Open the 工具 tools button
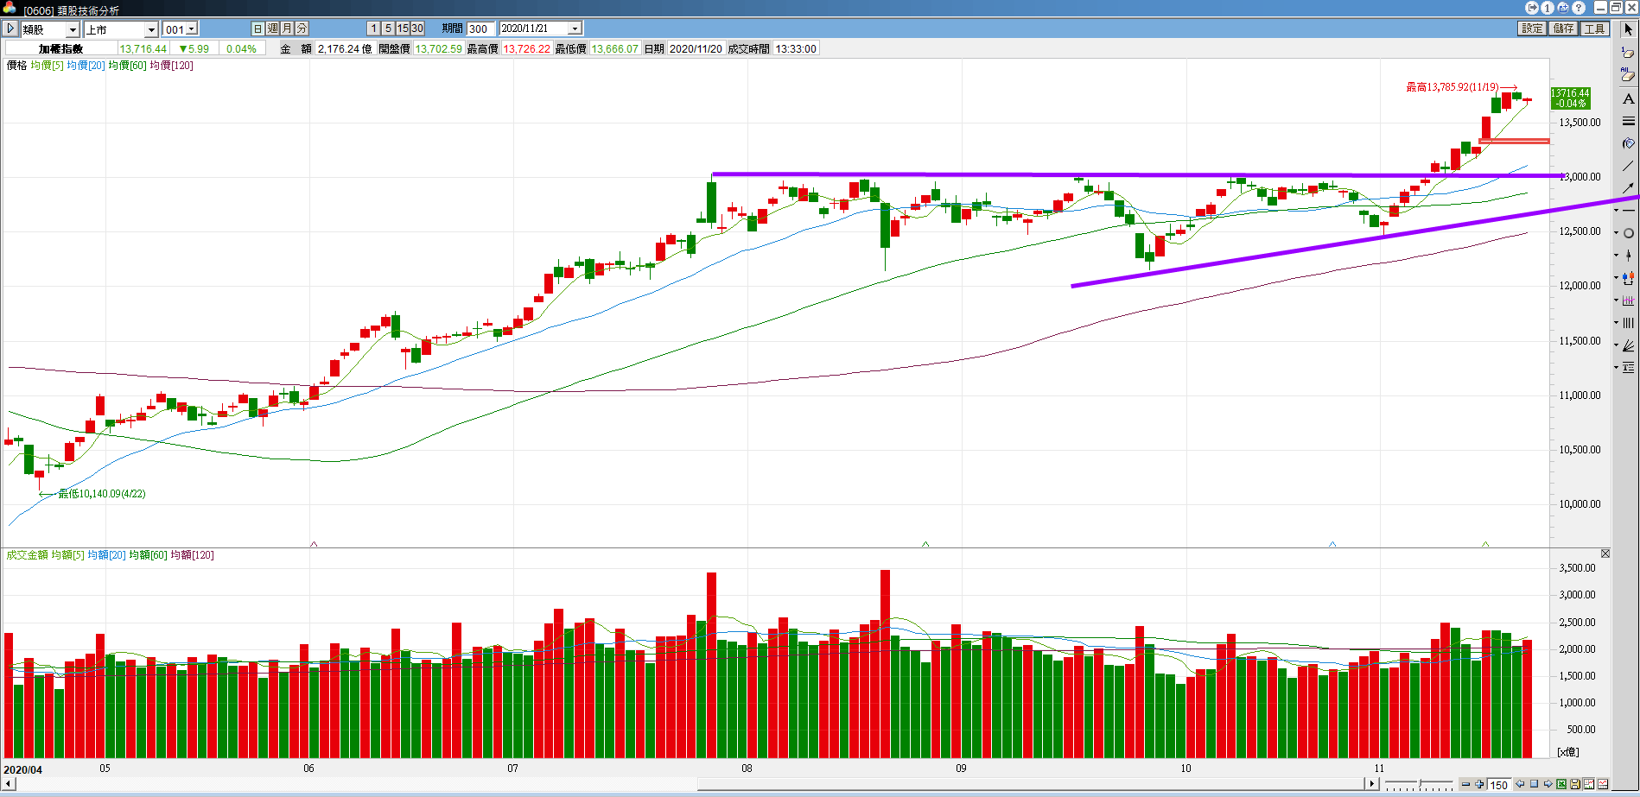The image size is (1640, 797). click(1594, 28)
